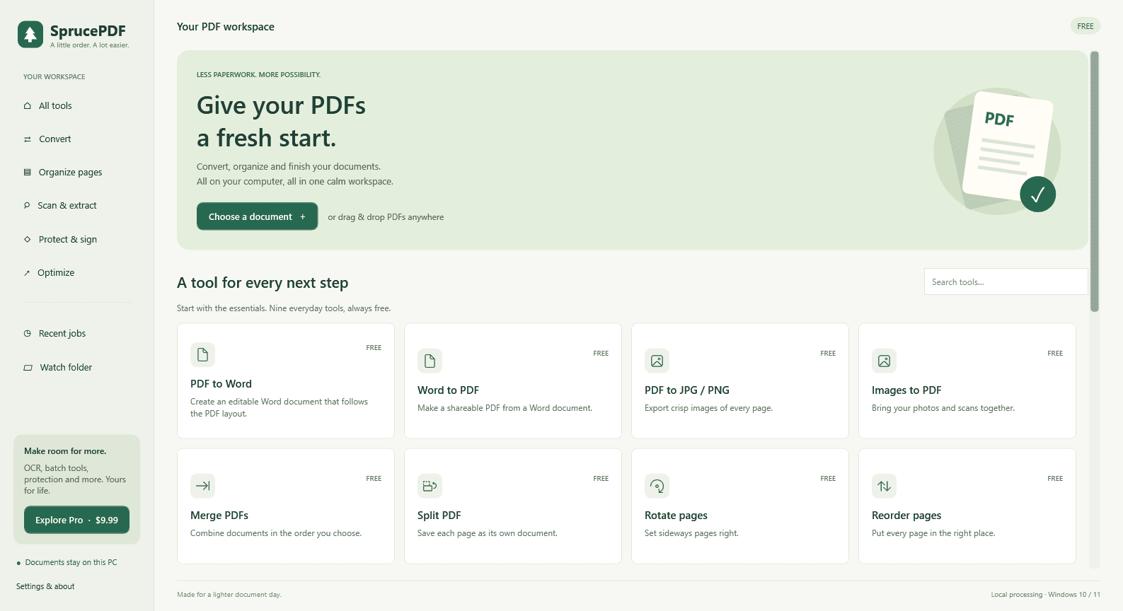
Task: Click Explore Pro $9.99 button
Action: coord(76,520)
